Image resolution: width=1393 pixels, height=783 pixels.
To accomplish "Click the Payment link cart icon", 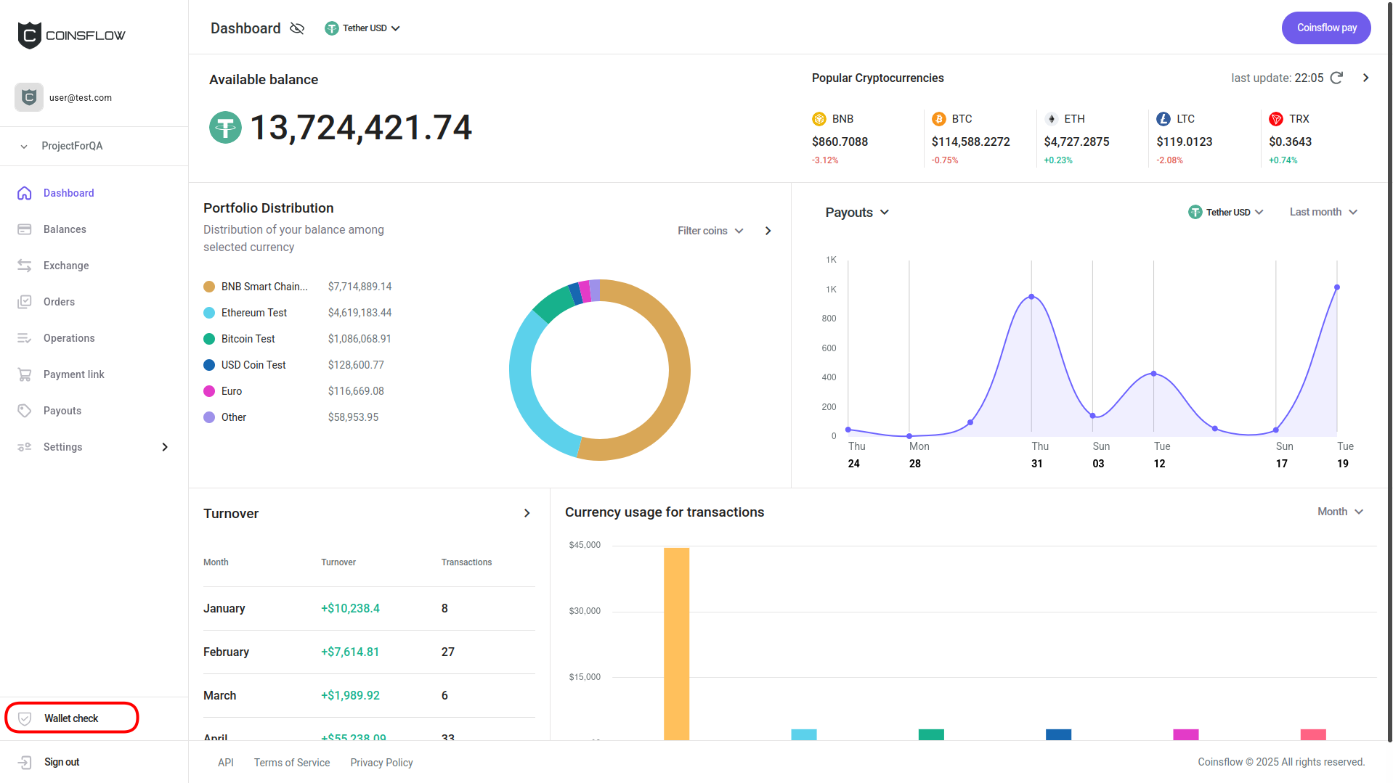I will pos(25,374).
